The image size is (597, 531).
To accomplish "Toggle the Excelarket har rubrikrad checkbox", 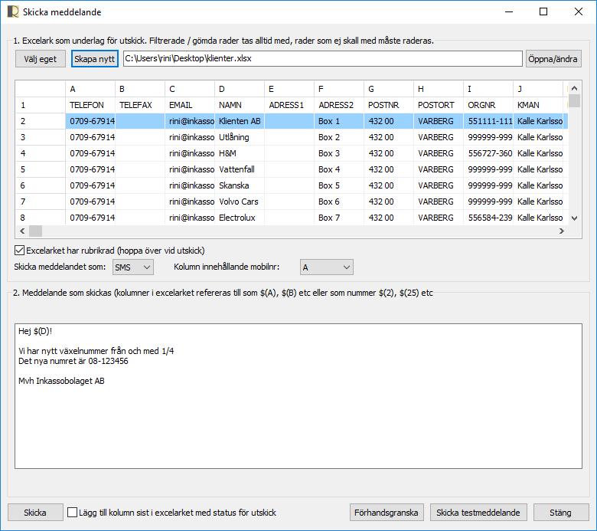I will click(x=19, y=251).
